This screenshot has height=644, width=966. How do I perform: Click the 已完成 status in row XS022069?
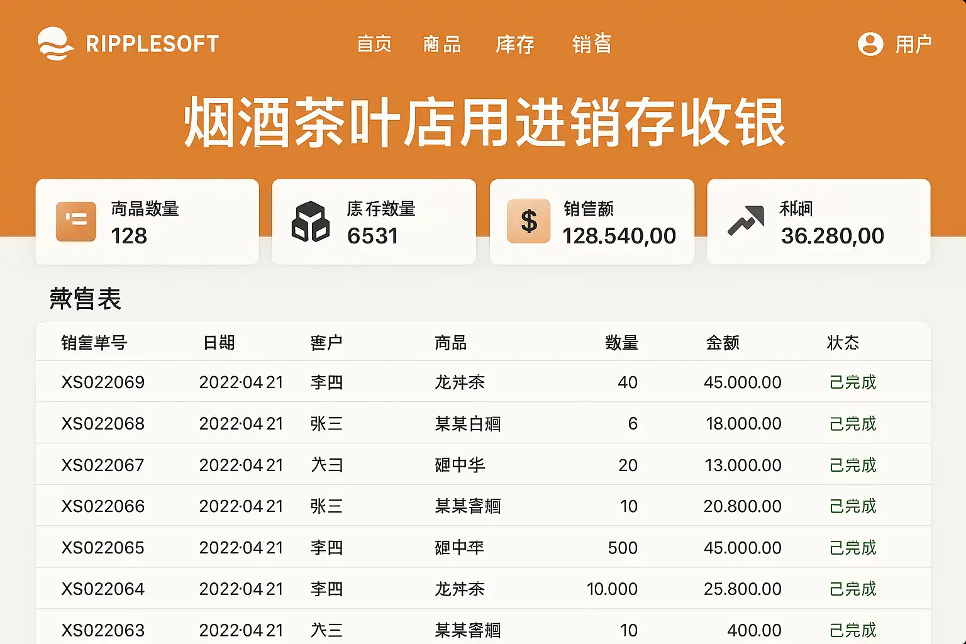click(853, 382)
